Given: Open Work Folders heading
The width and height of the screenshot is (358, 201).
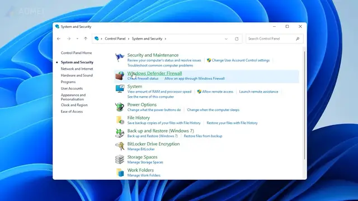Looking at the screenshot, I should point(140,170).
